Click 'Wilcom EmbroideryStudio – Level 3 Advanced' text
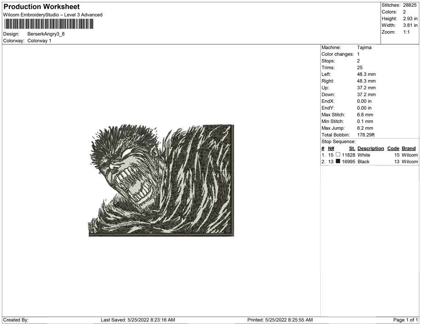 [x=53, y=15]
